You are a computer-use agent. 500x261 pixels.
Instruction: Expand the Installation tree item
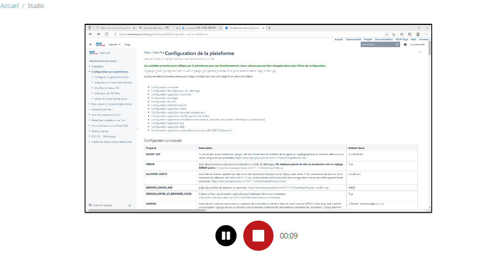click(x=89, y=67)
